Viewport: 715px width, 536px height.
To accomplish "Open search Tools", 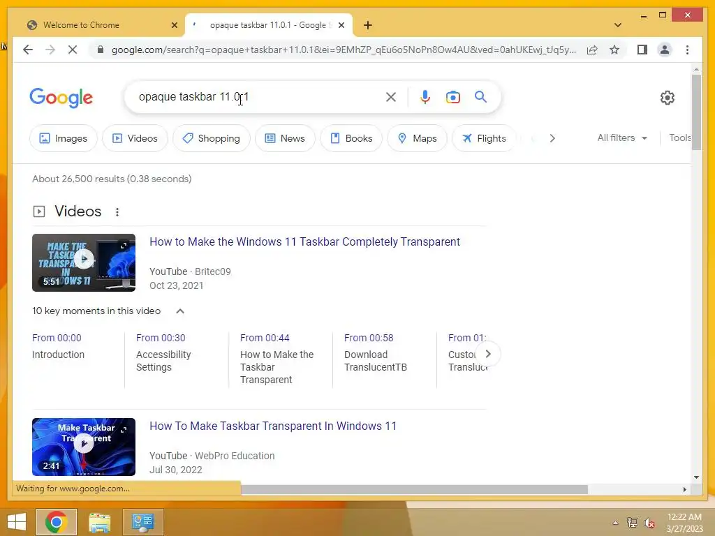I will [x=679, y=137].
